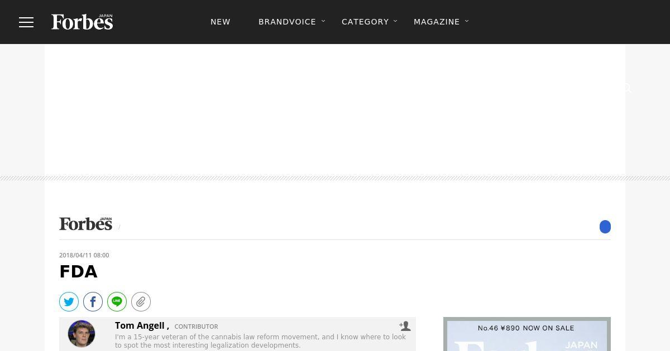
Task: Share article on Twitter
Action: tap(69, 302)
